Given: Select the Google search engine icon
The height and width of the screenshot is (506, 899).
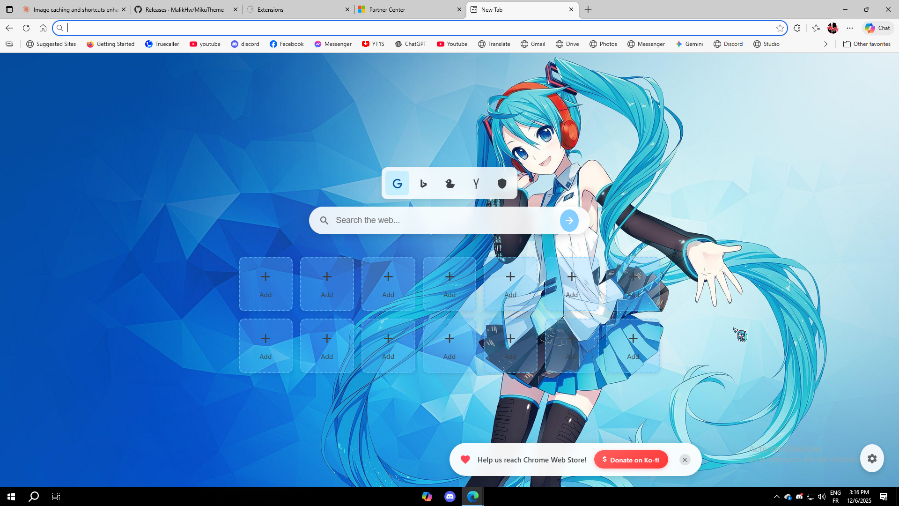Looking at the screenshot, I should (397, 184).
